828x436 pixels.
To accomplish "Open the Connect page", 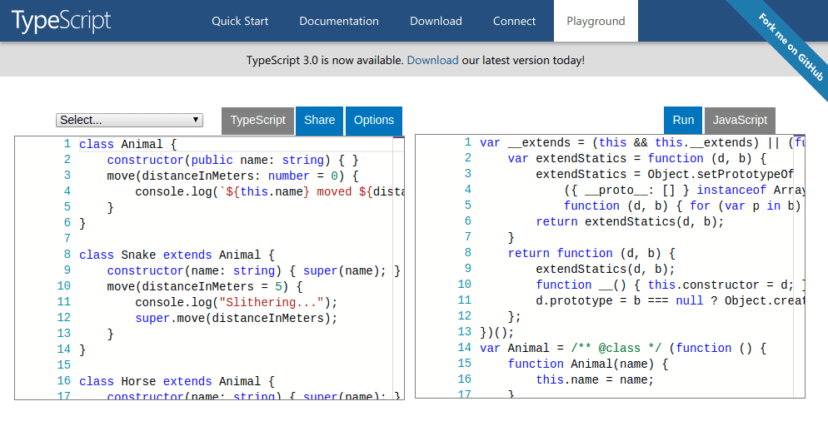I will pos(514,21).
